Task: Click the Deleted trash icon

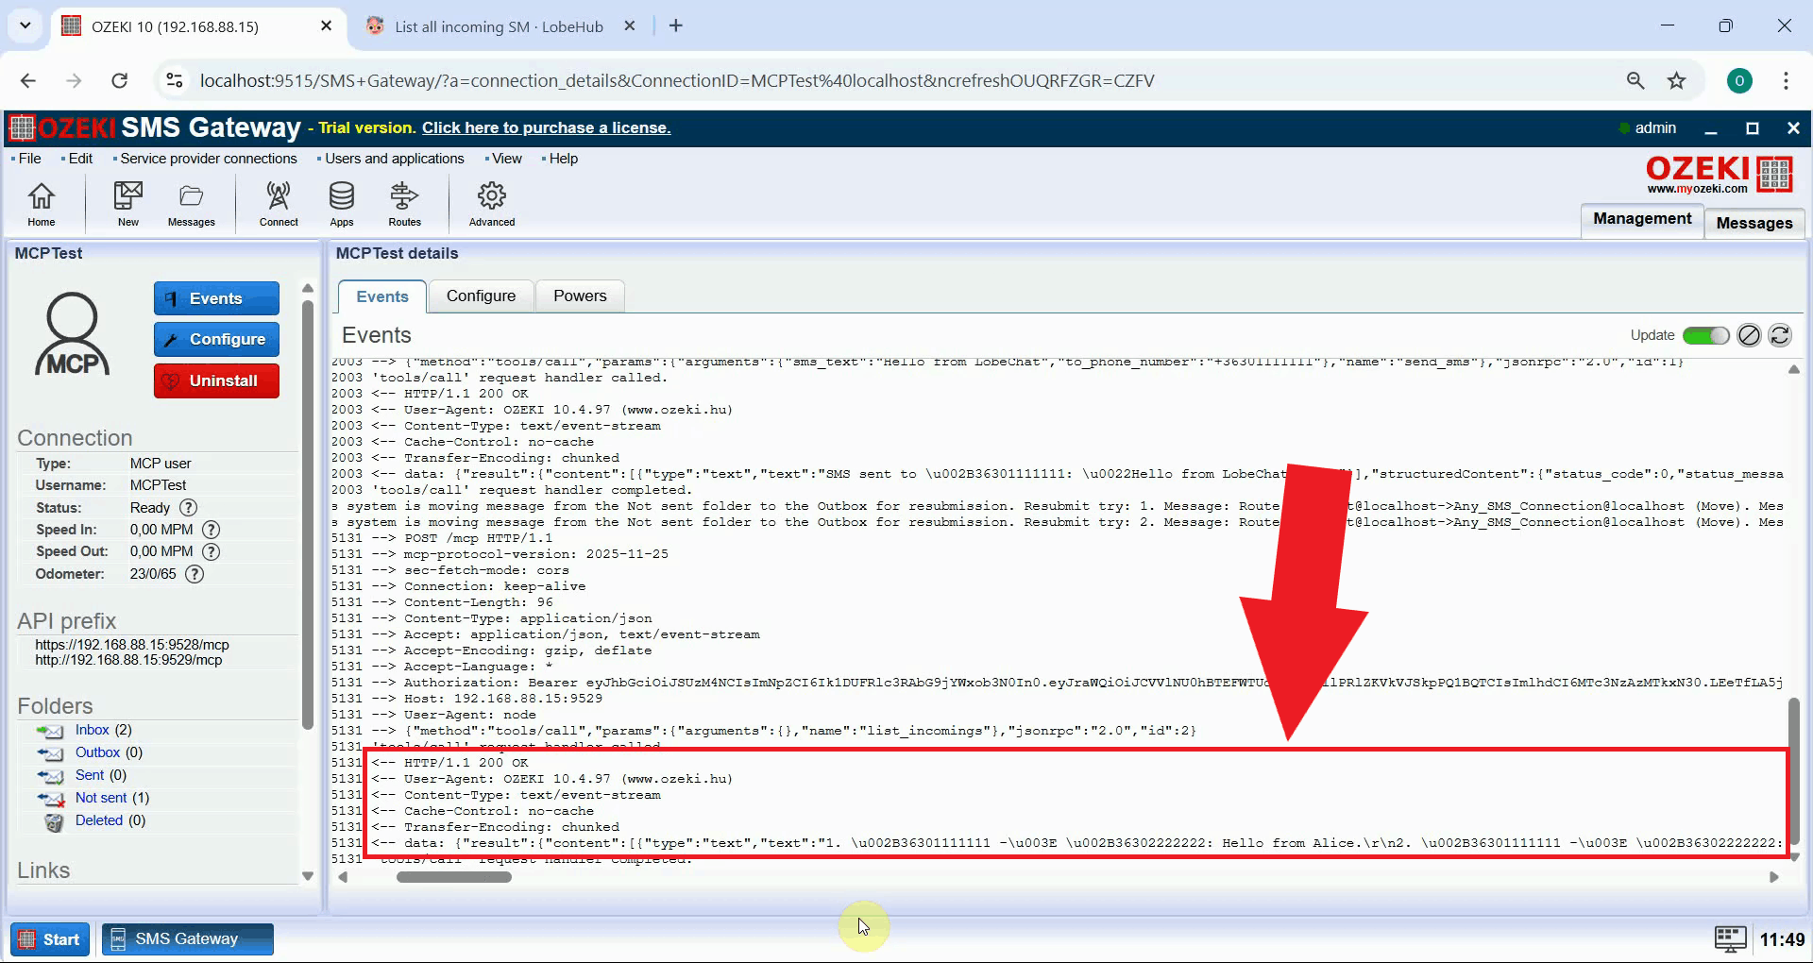Action: 54,821
